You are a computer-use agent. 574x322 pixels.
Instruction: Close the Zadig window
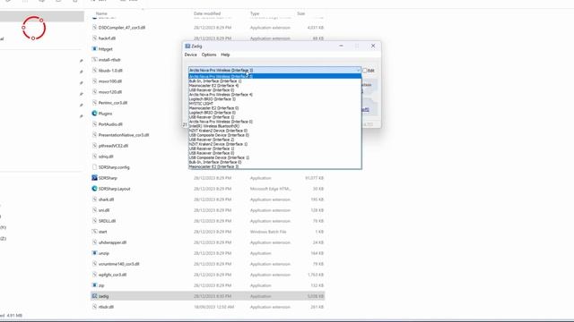pyautogui.click(x=373, y=46)
